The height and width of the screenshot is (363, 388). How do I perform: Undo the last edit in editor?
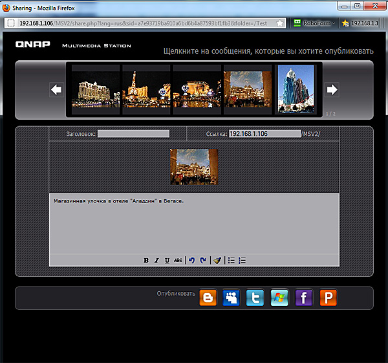pyautogui.click(x=191, y=260)
